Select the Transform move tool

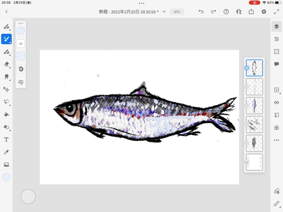click(6, 89)
